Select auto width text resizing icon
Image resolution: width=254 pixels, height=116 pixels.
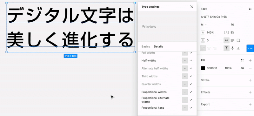pyautogui.click(x=226, y=40)
